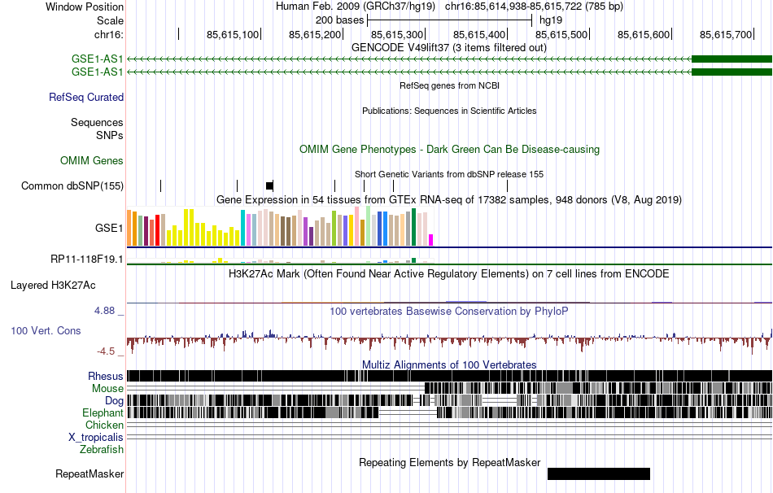Click Repeating Elements by RepeatMasker title
Screen dimensions: 773x493
[449, 462]
